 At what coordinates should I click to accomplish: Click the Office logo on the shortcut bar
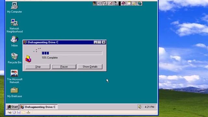pyautogui.click(x=94, y=3)
